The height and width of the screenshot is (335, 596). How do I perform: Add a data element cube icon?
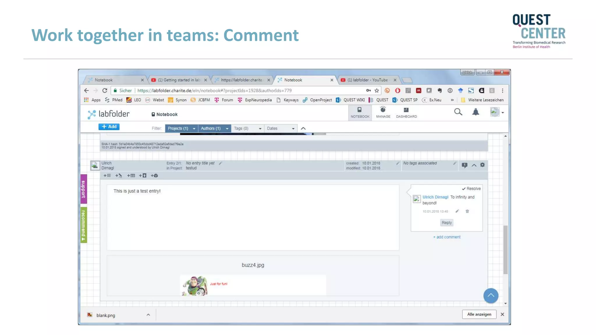point(154,176)
